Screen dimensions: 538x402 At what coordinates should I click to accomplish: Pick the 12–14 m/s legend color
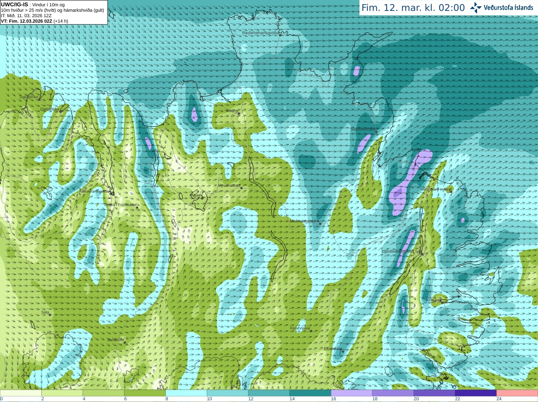click(x=269, y=393)
